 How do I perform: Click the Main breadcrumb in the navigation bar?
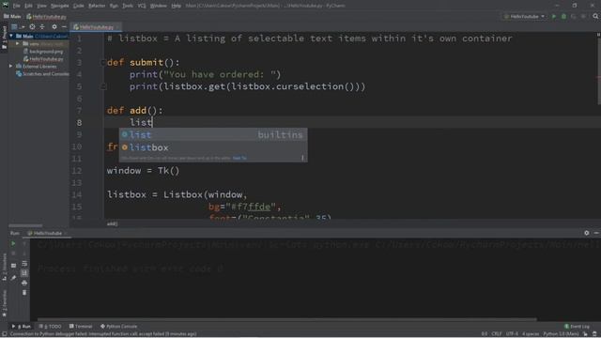[x=12, y=17]
